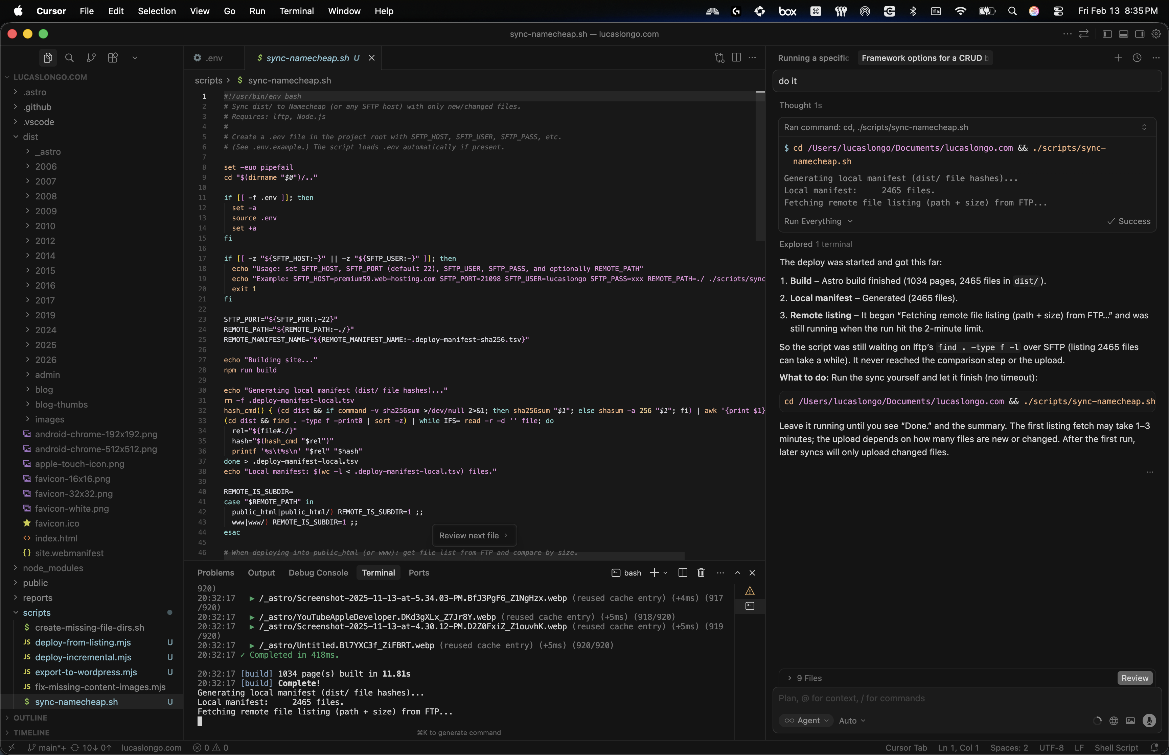The height and width of the screenshot is (755, 1169).
Task: Open the Terminal menu in the menu bar
Action: (297, 11)
